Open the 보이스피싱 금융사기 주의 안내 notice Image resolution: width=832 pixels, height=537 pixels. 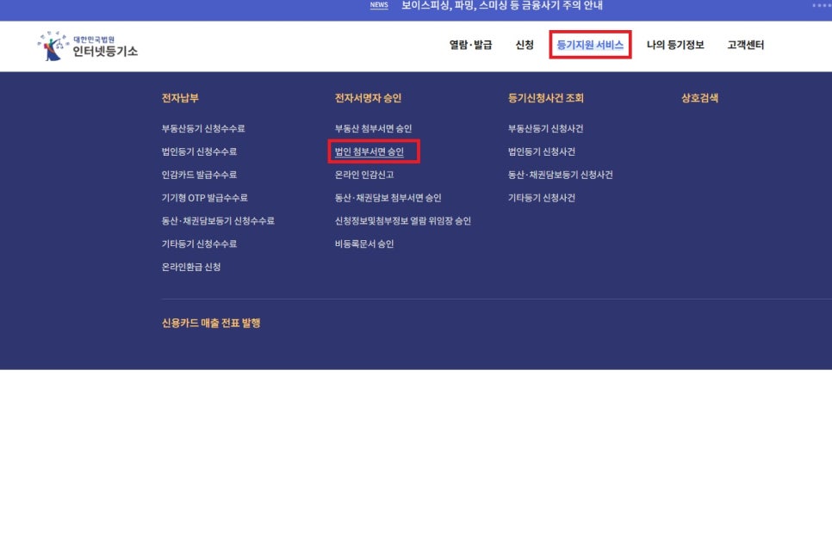[502, 6]
